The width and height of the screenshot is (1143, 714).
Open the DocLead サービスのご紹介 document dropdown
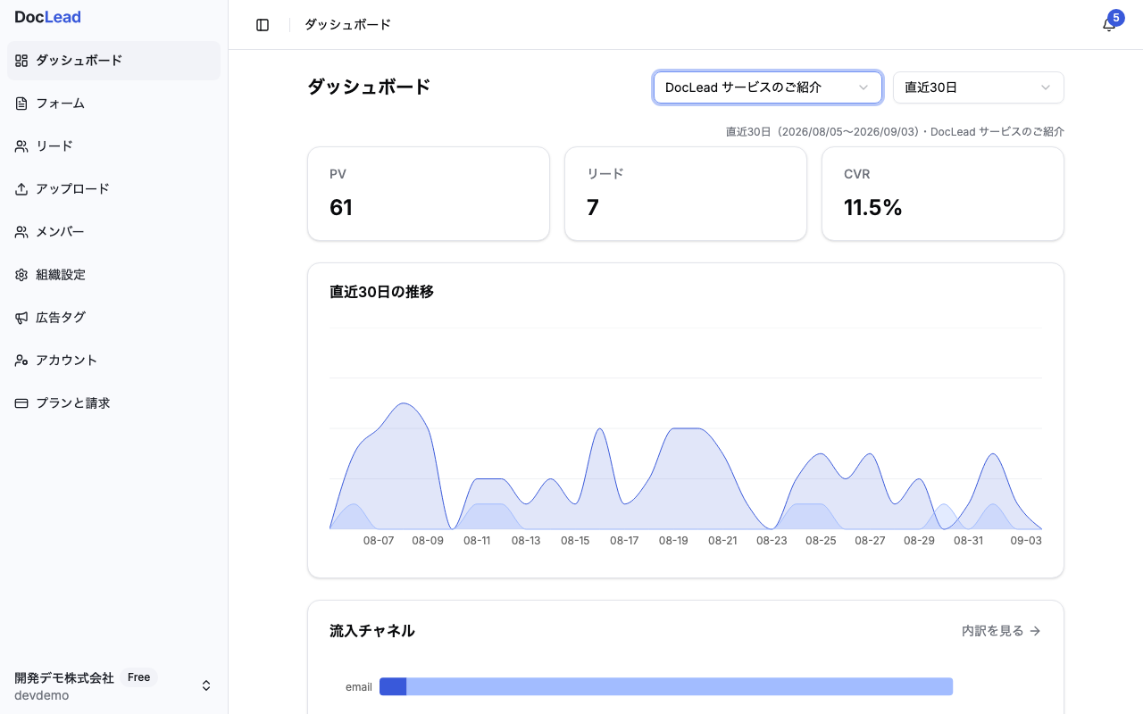tap(768, 87)
